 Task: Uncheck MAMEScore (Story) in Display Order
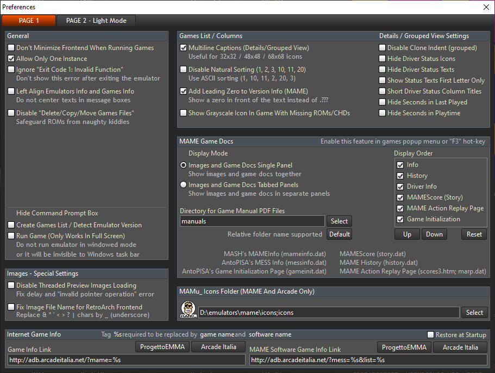(x=400, y=197)
